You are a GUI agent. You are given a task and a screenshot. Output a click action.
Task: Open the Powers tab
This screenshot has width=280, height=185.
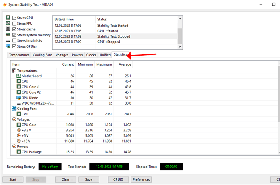click(x=77, y=55)
